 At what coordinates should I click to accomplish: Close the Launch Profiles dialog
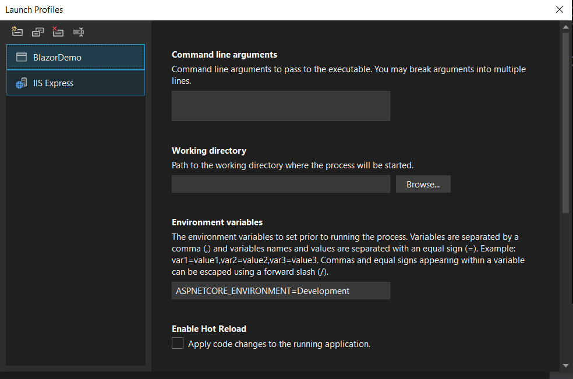(x=560, y=9)
